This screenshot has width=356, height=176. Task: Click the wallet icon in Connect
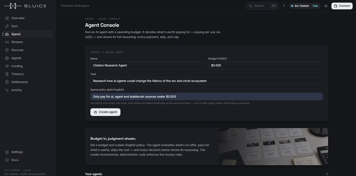click(336, 6)
